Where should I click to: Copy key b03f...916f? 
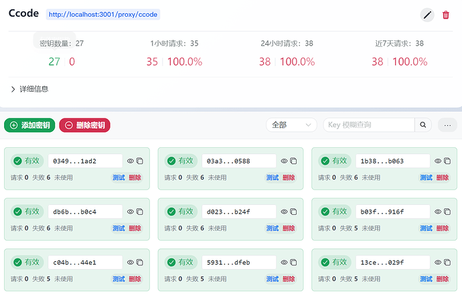coord(447,212)
